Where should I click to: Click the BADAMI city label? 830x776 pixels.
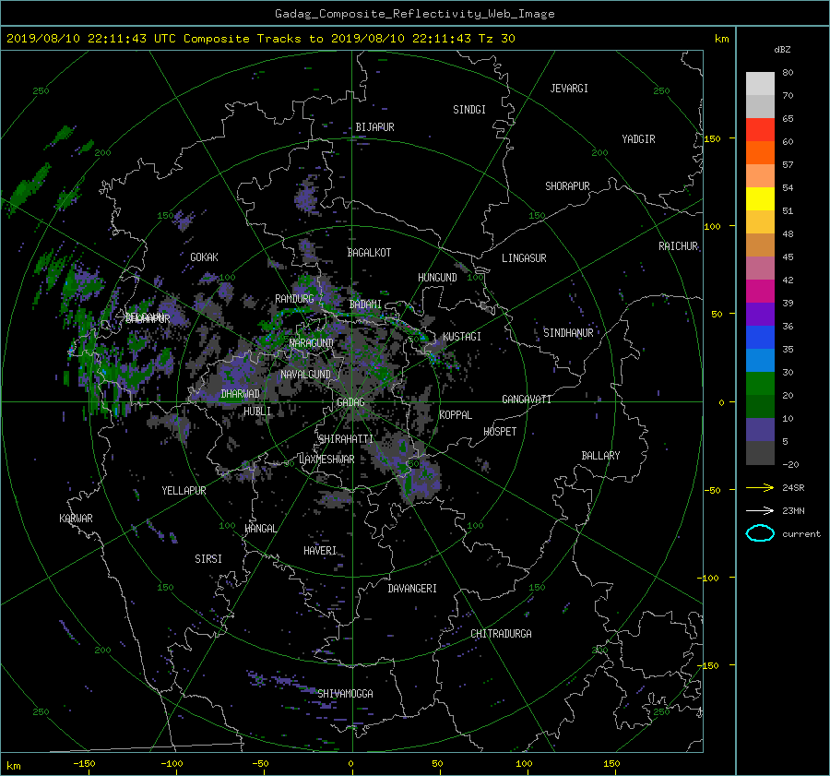[365, 304]
